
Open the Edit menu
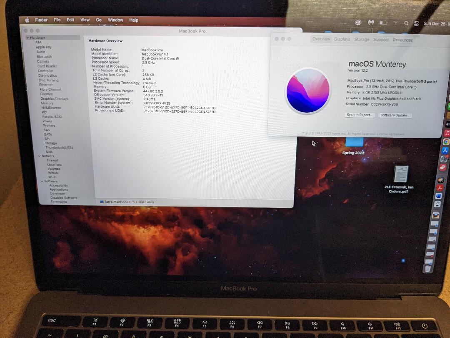70,20
